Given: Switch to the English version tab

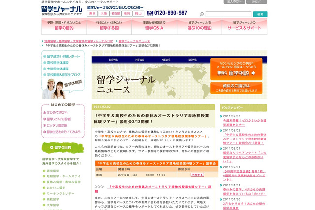Looking at the screenshot, I should pos(256,2).
